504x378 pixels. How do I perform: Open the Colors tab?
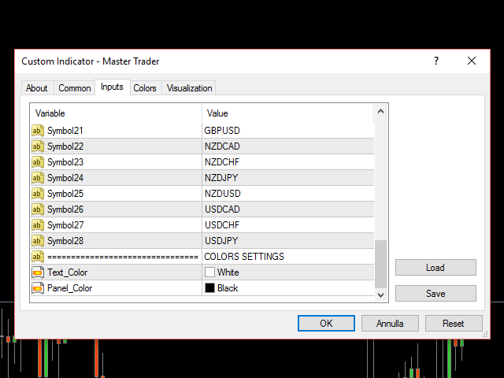click(145, 88)
